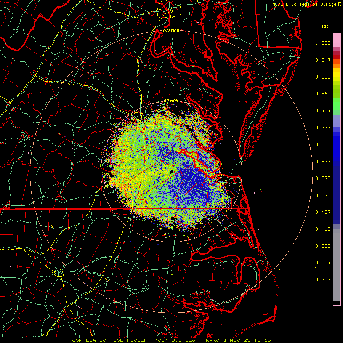Click the '[CC]' legend unit label
Image resolution: width=343 pixels, height=343 pixels.
325,26
